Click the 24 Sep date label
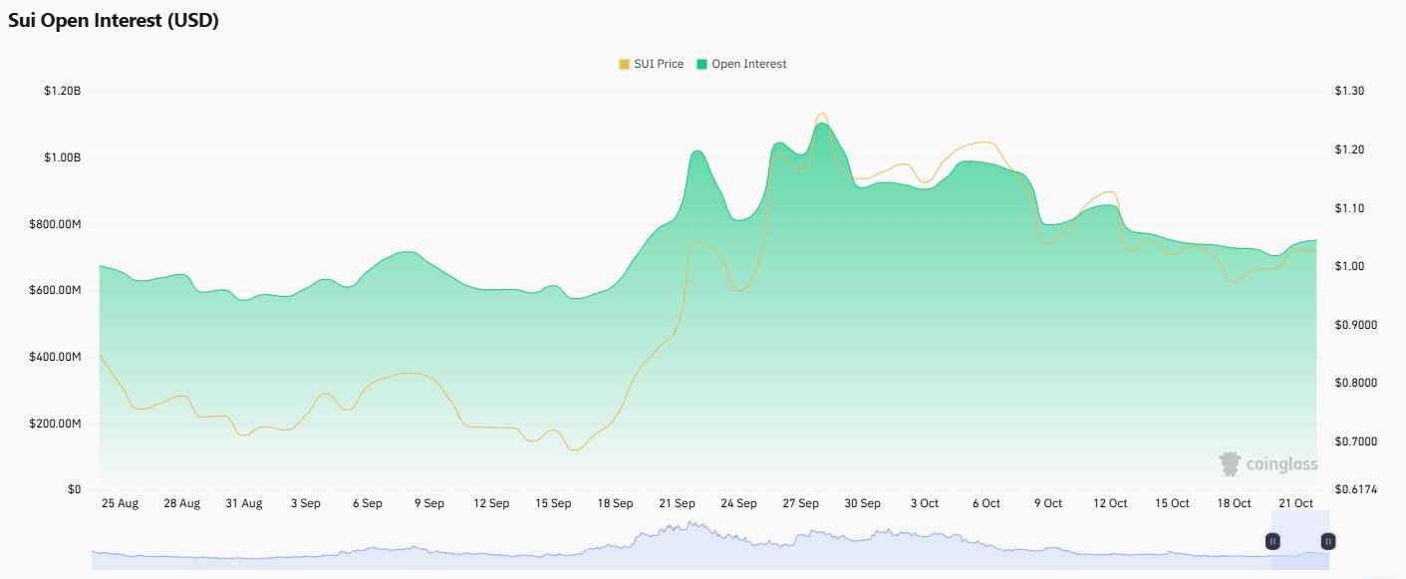 738,503
